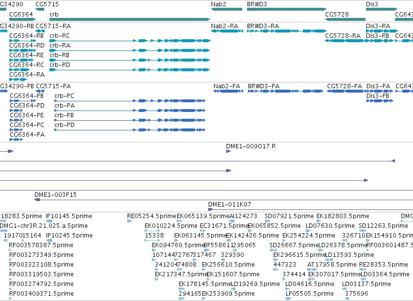413x301 pixels.
Task: Select the crb-PA protein label
Action: click(x=65, y=106)
